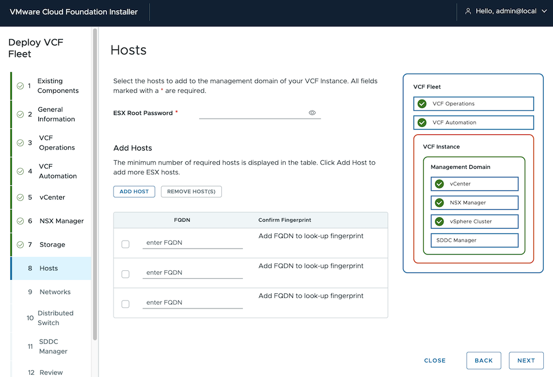
Task: Select step 11 SDDC Manager in sidebar
Action: [51, 346]
